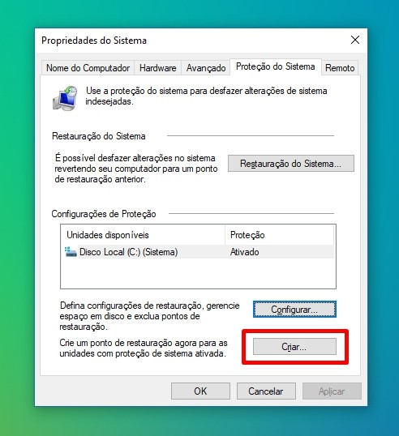Open the Hardware tab
This screenshot has height=436, width=399.
coord(158,68)
